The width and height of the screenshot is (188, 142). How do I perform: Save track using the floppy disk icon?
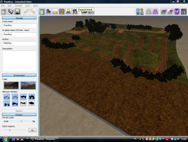pyautogui.click(x=18, y=12)
